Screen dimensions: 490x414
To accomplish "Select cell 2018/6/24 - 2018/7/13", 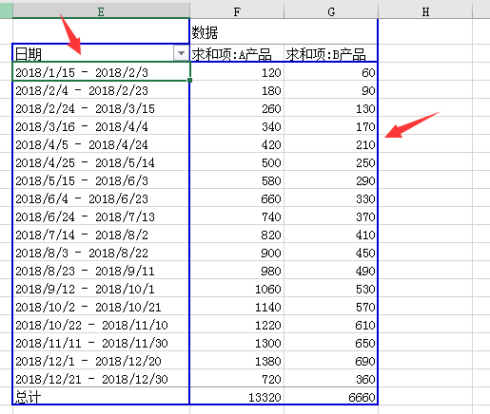I will click(x=101, y=216).
